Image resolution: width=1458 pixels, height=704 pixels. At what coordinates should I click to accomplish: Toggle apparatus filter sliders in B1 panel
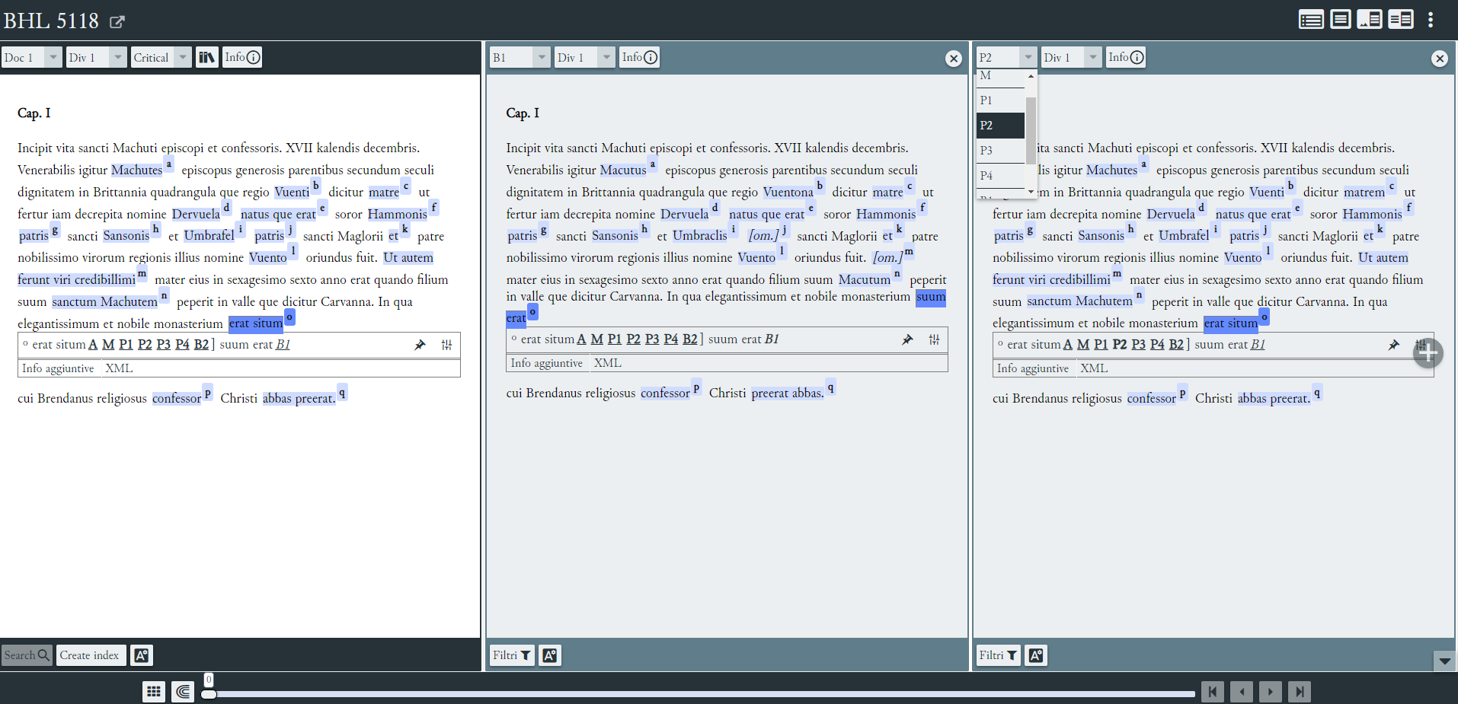click(x=934, y=339)
